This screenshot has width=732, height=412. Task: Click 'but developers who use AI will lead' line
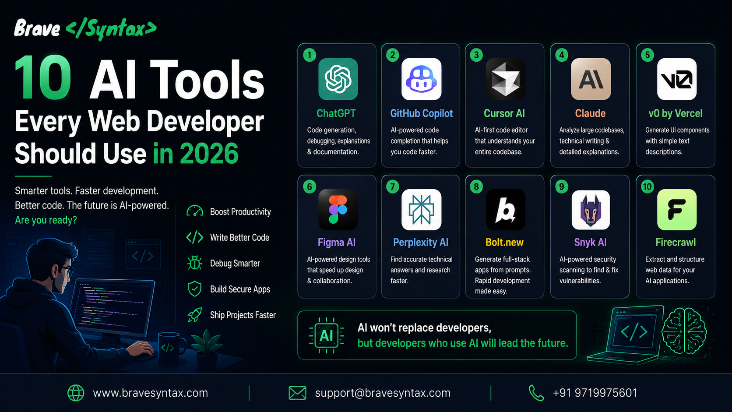pos(463,343)
